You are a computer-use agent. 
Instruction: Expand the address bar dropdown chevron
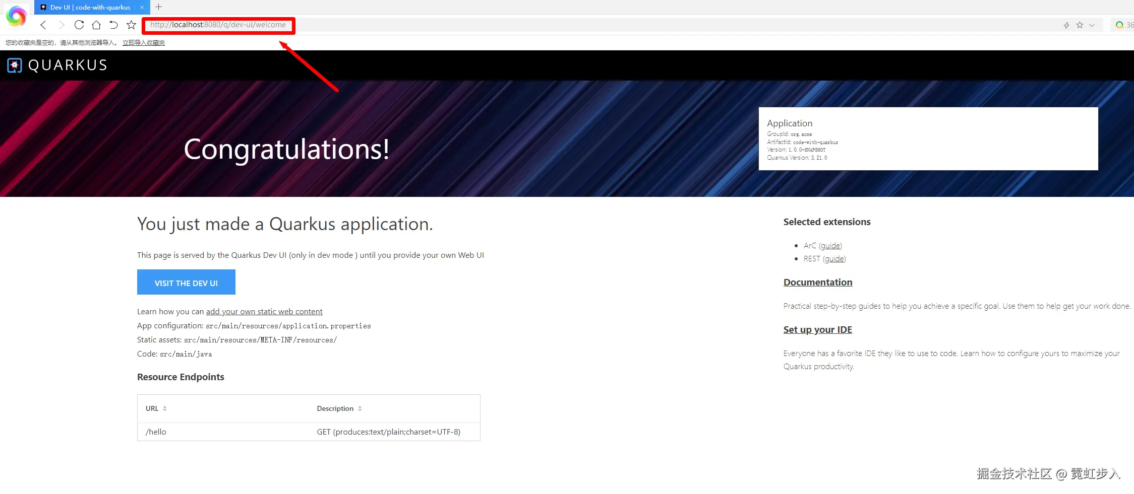tap(1092, 25)
